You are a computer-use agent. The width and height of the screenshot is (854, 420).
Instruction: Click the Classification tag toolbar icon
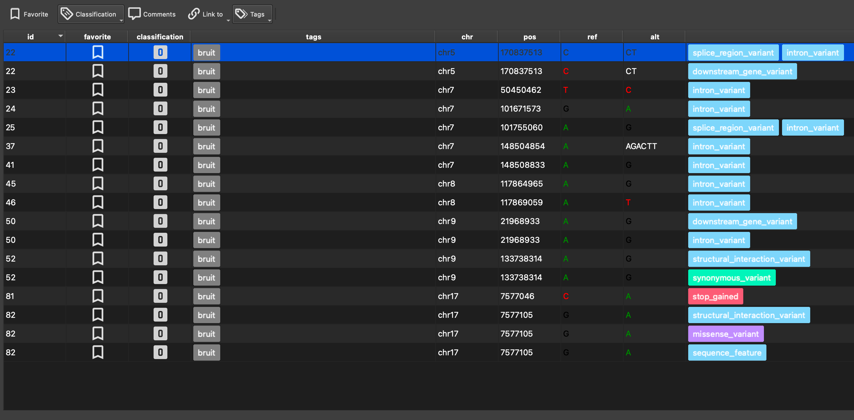pos(67,14)
